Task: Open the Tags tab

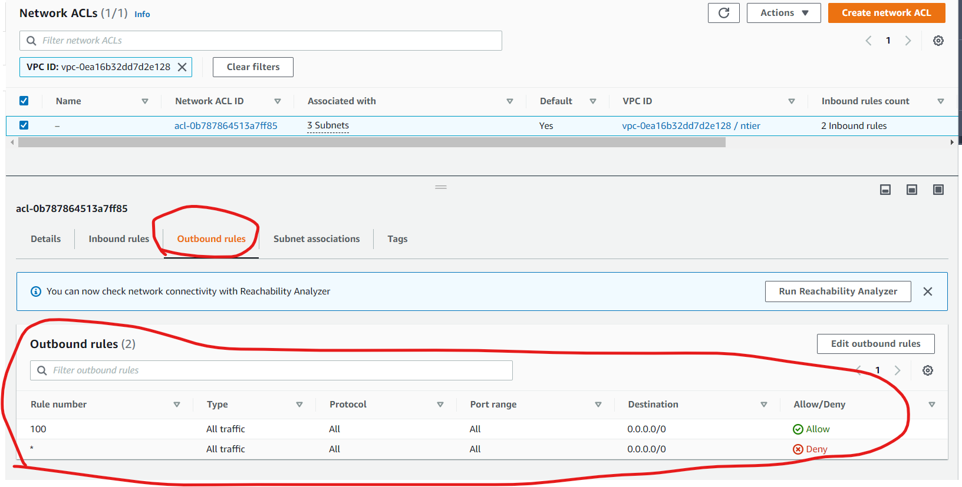Action: tap(397, 239)
